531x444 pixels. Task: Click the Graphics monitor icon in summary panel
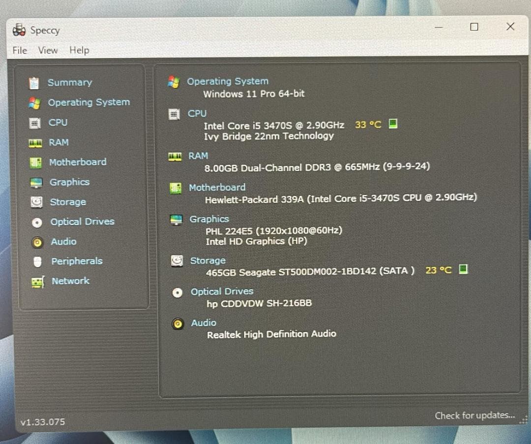[176, 220]
